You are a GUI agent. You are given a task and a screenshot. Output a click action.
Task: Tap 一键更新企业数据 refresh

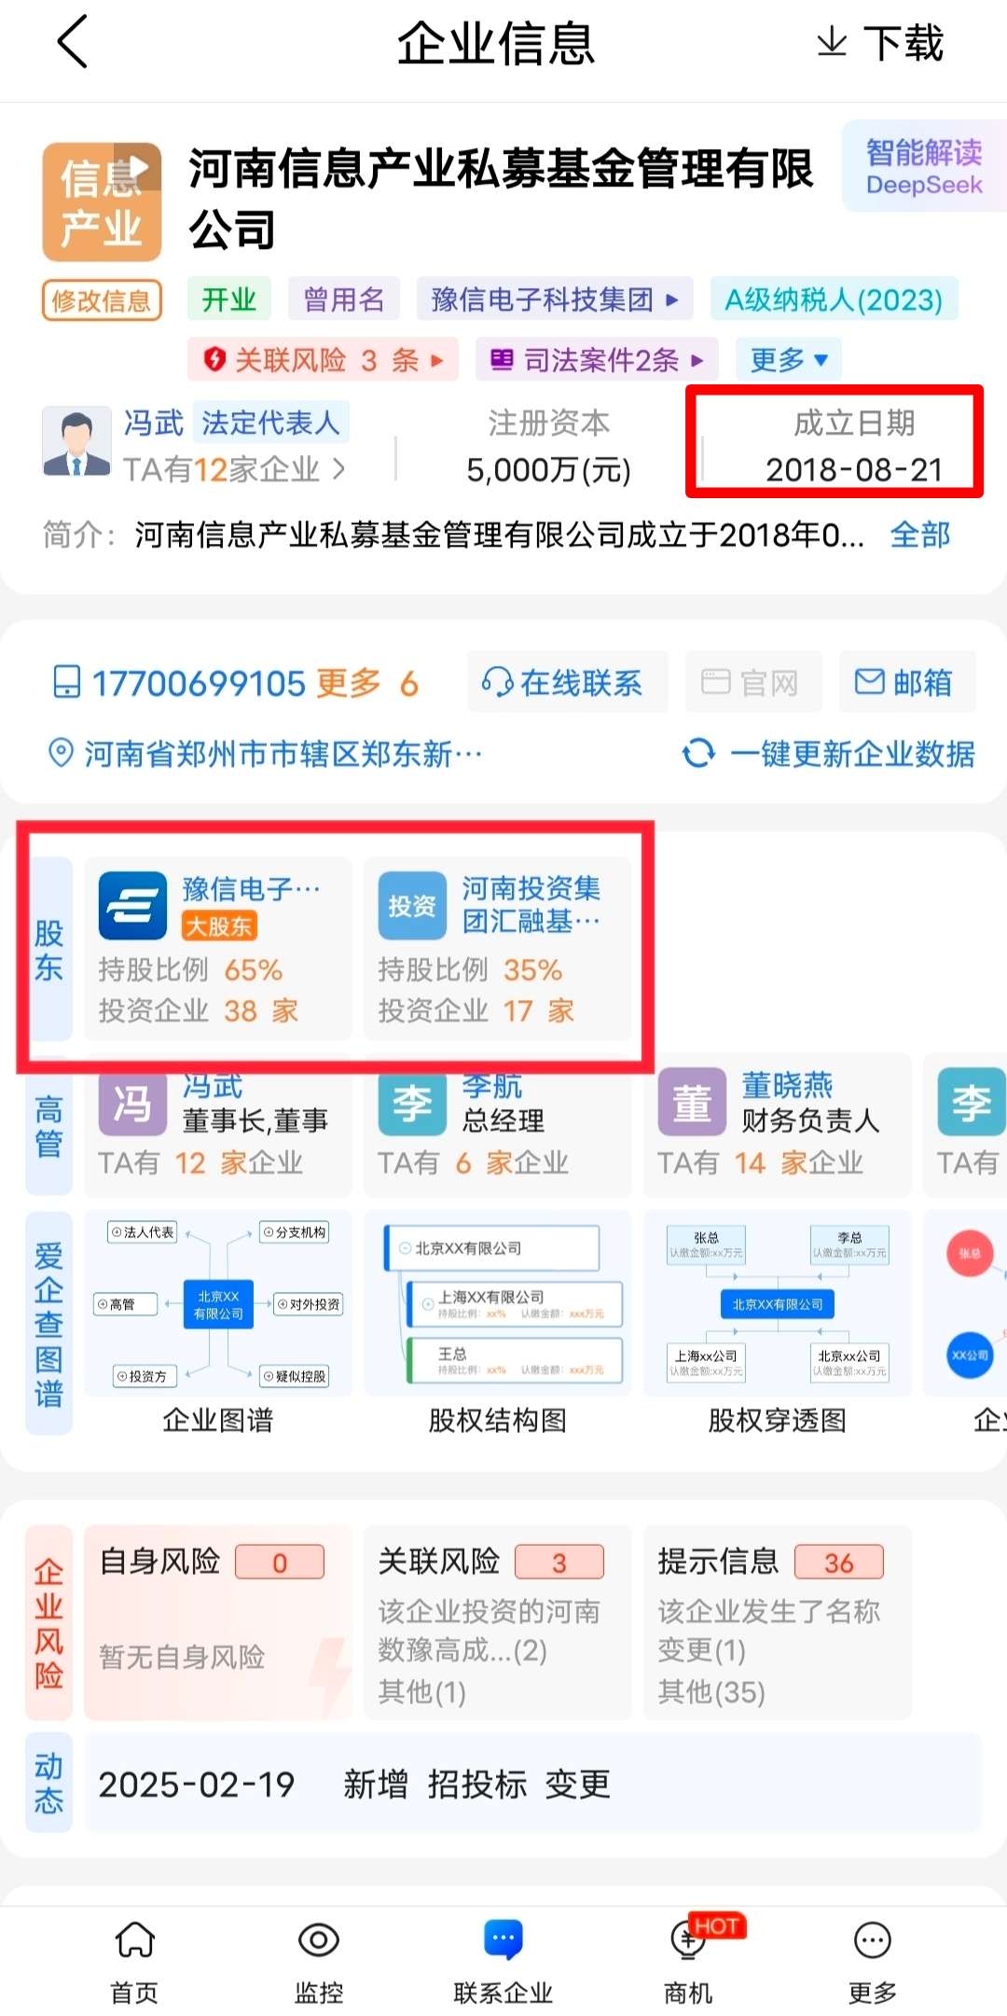click(829, 753)
